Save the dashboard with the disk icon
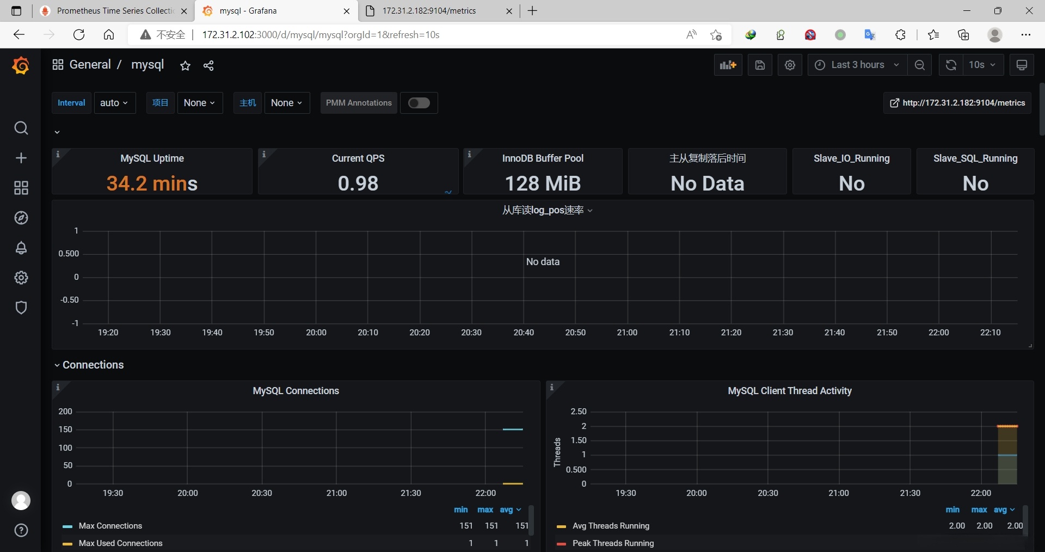Screen dimensions: 1045x552 click(760, 65)
